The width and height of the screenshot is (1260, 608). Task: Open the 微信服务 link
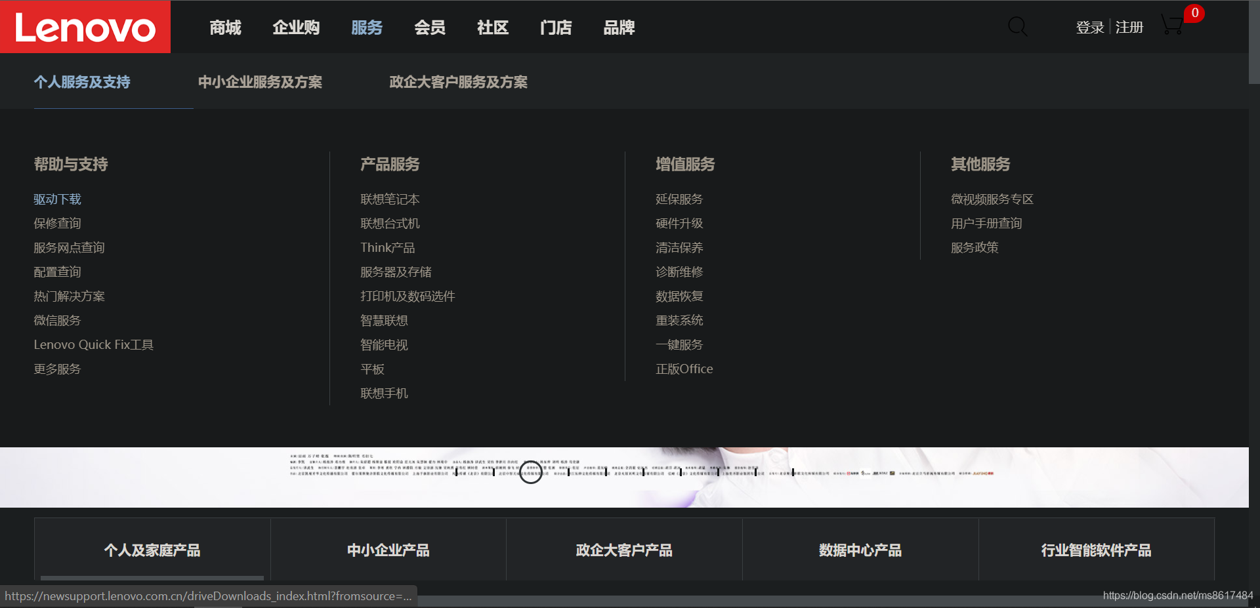58,321
